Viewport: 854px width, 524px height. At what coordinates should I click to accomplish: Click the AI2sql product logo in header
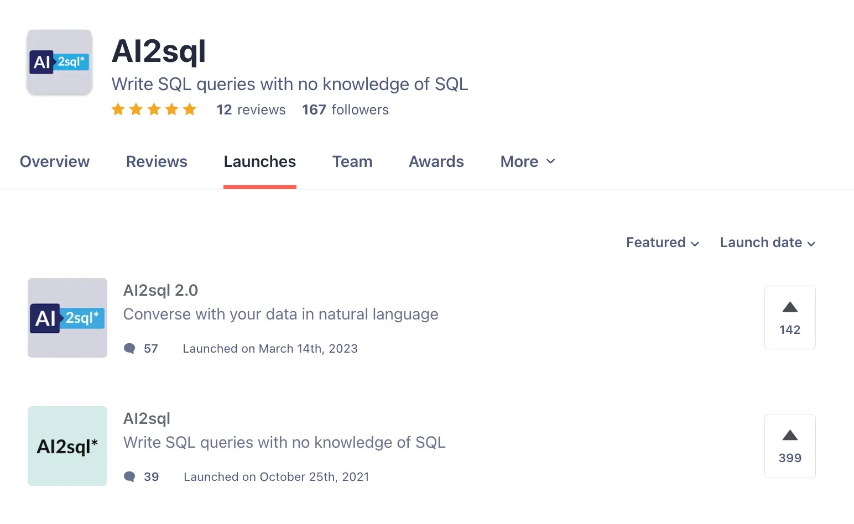[60, 62]
